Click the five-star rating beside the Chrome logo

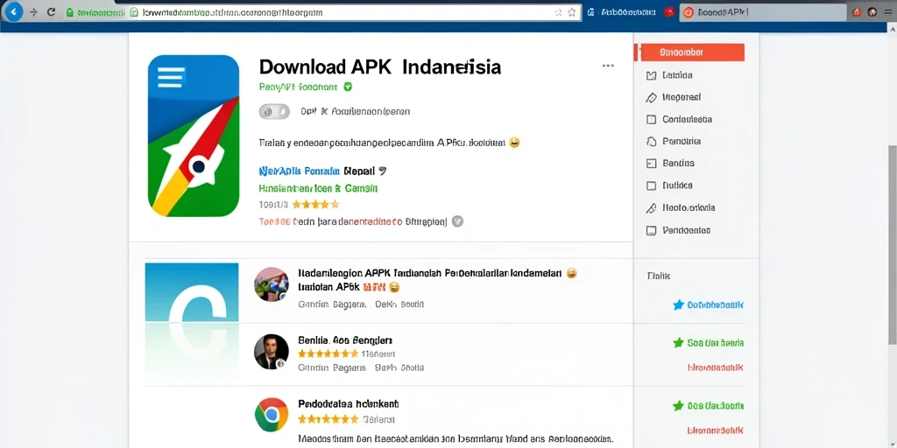[328, 419]
